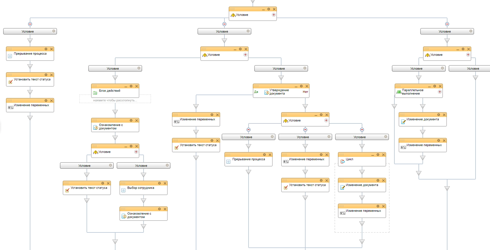The height and width of the screenshot is (250, 490).
Task: Click "Да" label on approval block
Action: coord(256,92)
